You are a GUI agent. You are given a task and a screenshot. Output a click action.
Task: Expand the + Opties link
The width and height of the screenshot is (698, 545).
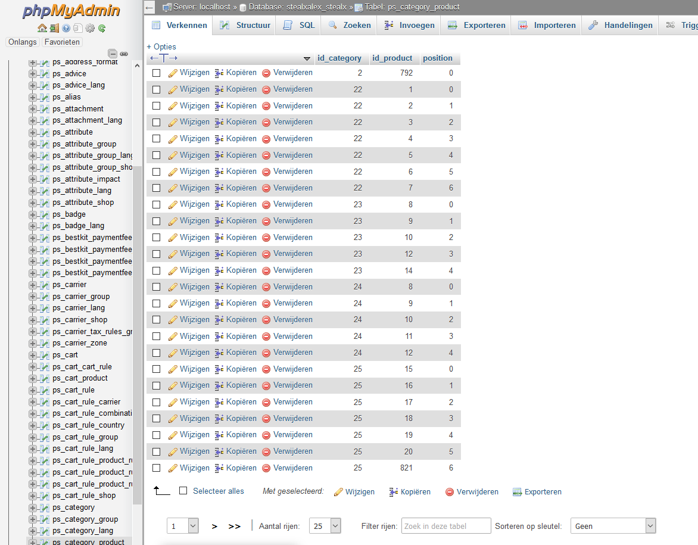pyautogui.click(x=161, y=46)
